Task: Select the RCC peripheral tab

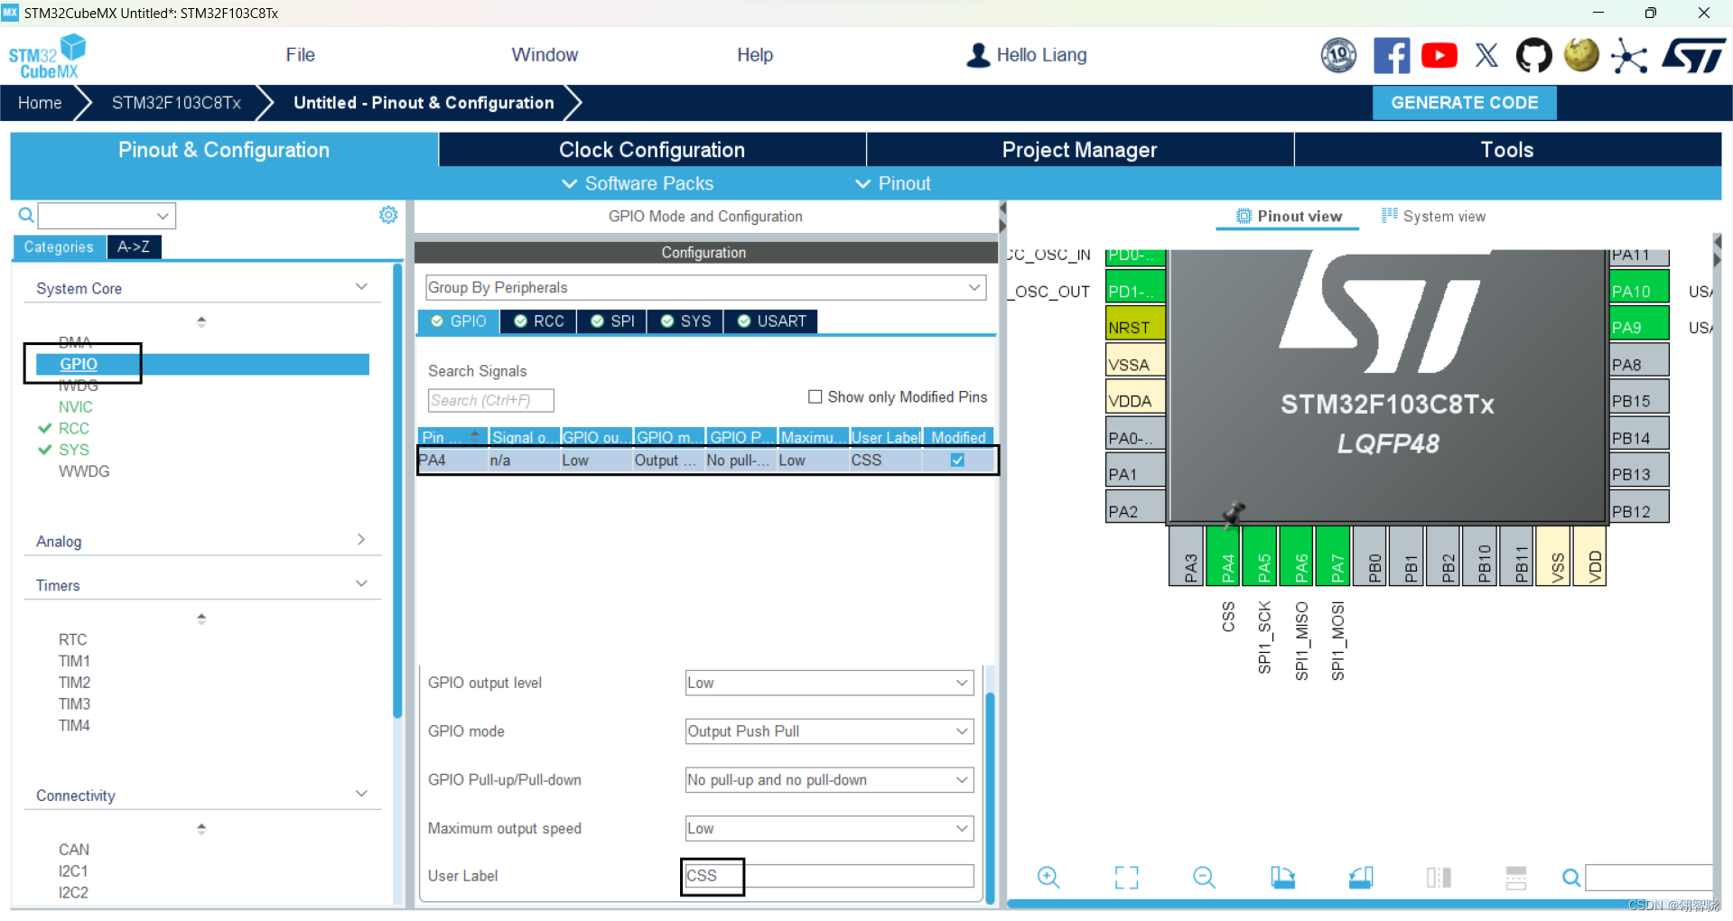Action: (538, 321)
